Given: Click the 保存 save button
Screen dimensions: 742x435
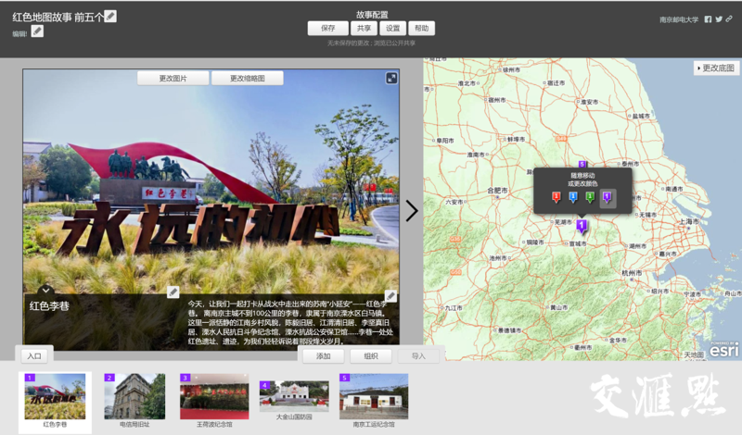Looking at the screenshot, I should tap(328, 29).
